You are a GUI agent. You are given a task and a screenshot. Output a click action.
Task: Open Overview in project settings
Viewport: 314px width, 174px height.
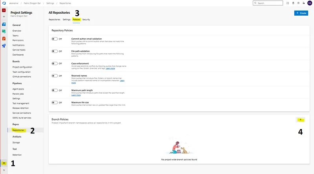coord(17,31)
